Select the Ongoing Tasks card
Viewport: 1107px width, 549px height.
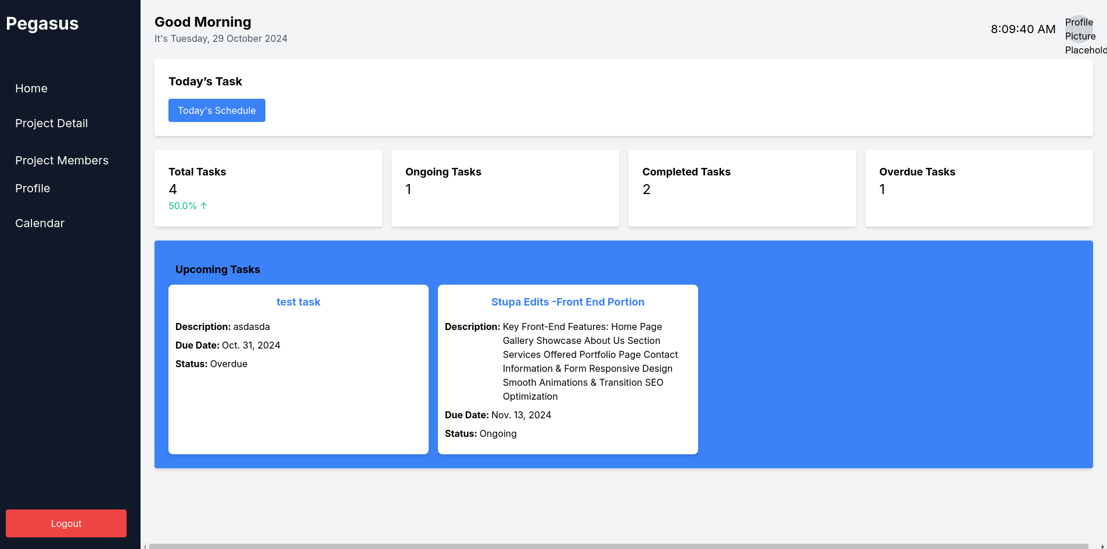(x=505, y=188)
